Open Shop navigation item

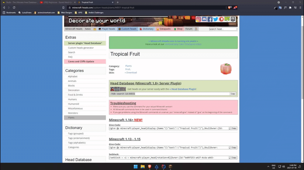178,29
